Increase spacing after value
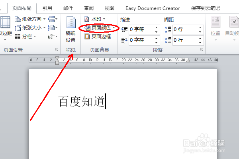Image resolution: width=239 pixels, height=159 pixels. pos(200,38)
